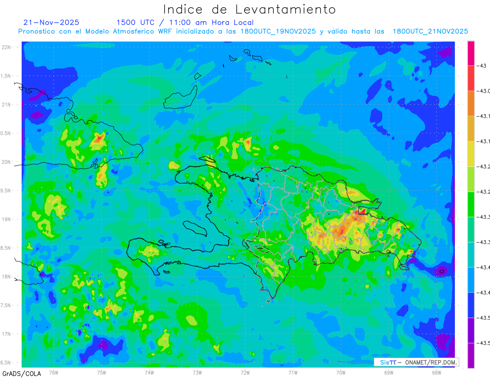The height and width of the screenshot is (378, 490).
Task: Select the '17N' latitude label
Action: pyautogui.click(x=7, y=334)
